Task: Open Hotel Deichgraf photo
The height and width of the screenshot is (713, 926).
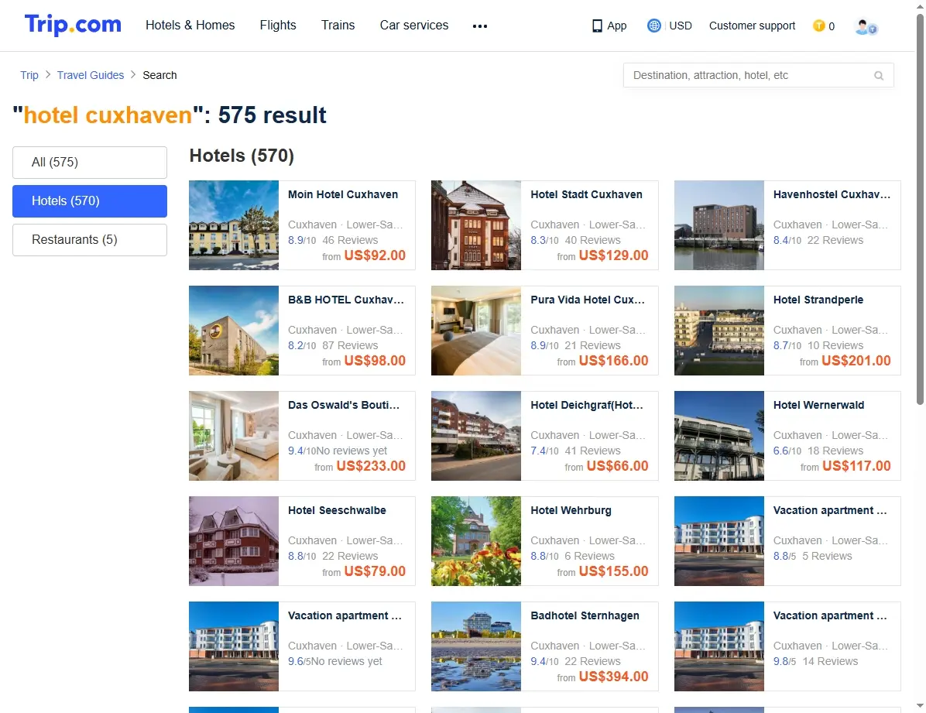Action: pyautogui.click(x=476, y=436)
